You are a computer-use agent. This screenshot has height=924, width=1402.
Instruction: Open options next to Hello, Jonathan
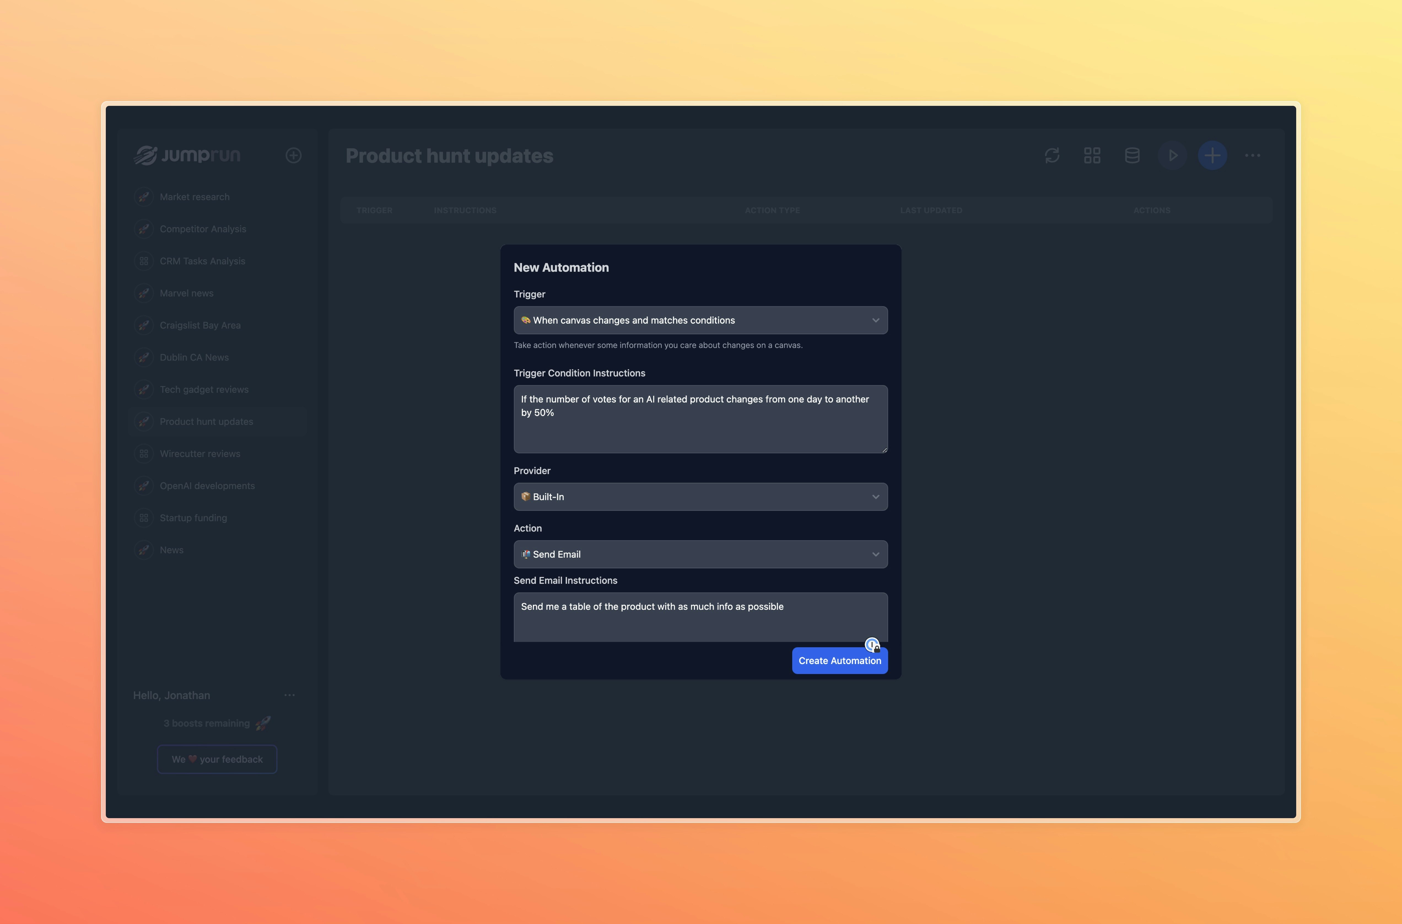(289, 695)
